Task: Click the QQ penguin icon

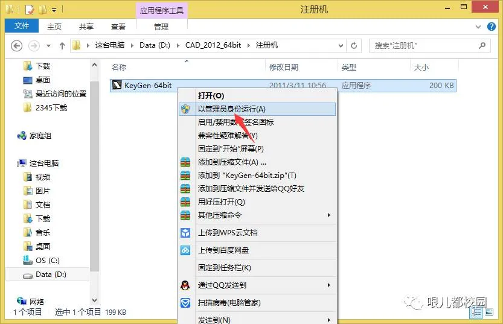Action: 185,285
